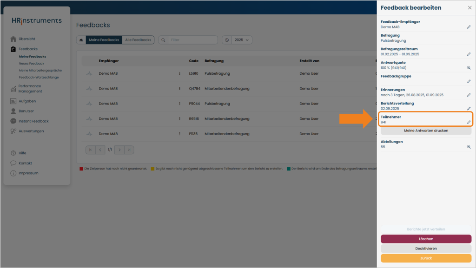Edit Erinnerungen with the pencil icon
Viewport: 476px width, 268px height.
pyautogui.click(x=469, y=95)
